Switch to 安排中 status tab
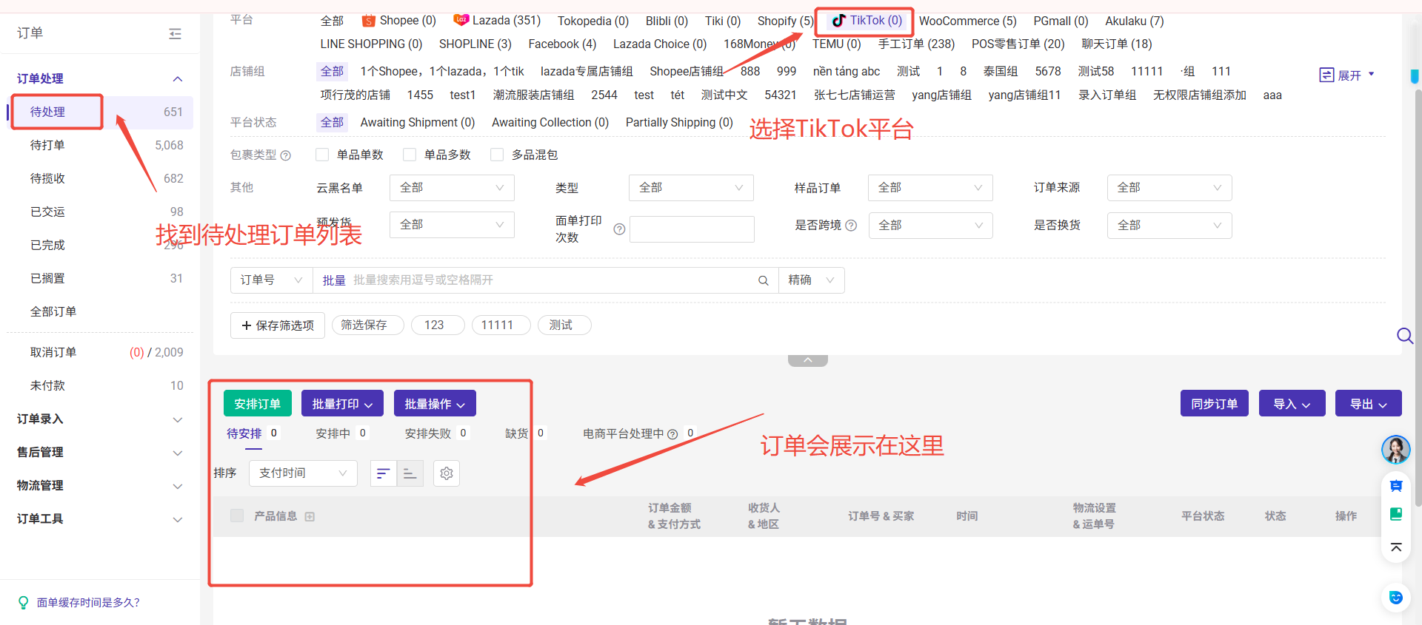Screen dimensions: 1422x625 pyautogui.click(x=333, y=433)
